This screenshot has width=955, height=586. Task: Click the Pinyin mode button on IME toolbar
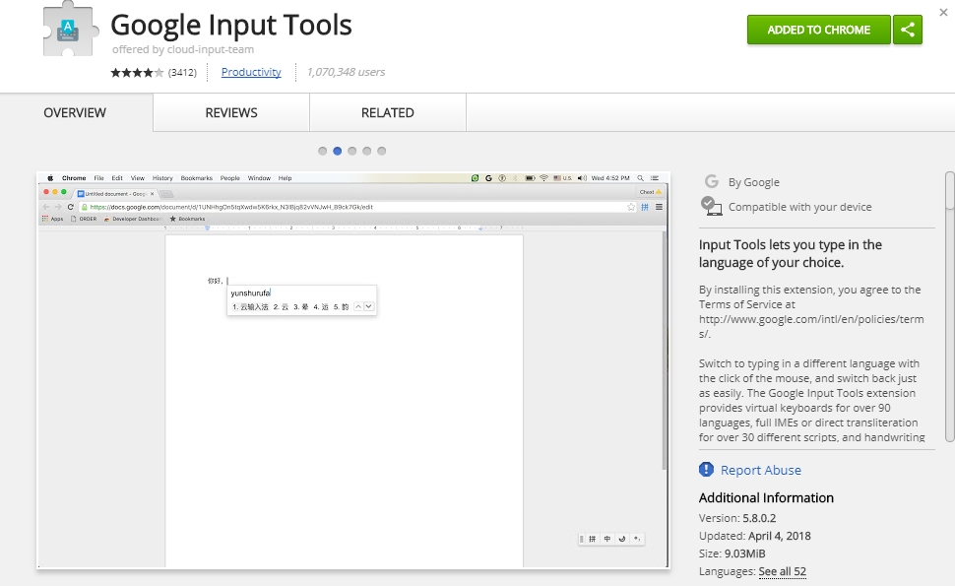[592, 539]
